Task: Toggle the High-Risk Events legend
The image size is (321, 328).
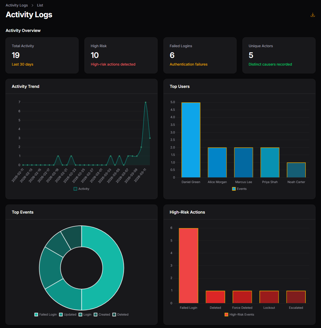Action: 239,314
